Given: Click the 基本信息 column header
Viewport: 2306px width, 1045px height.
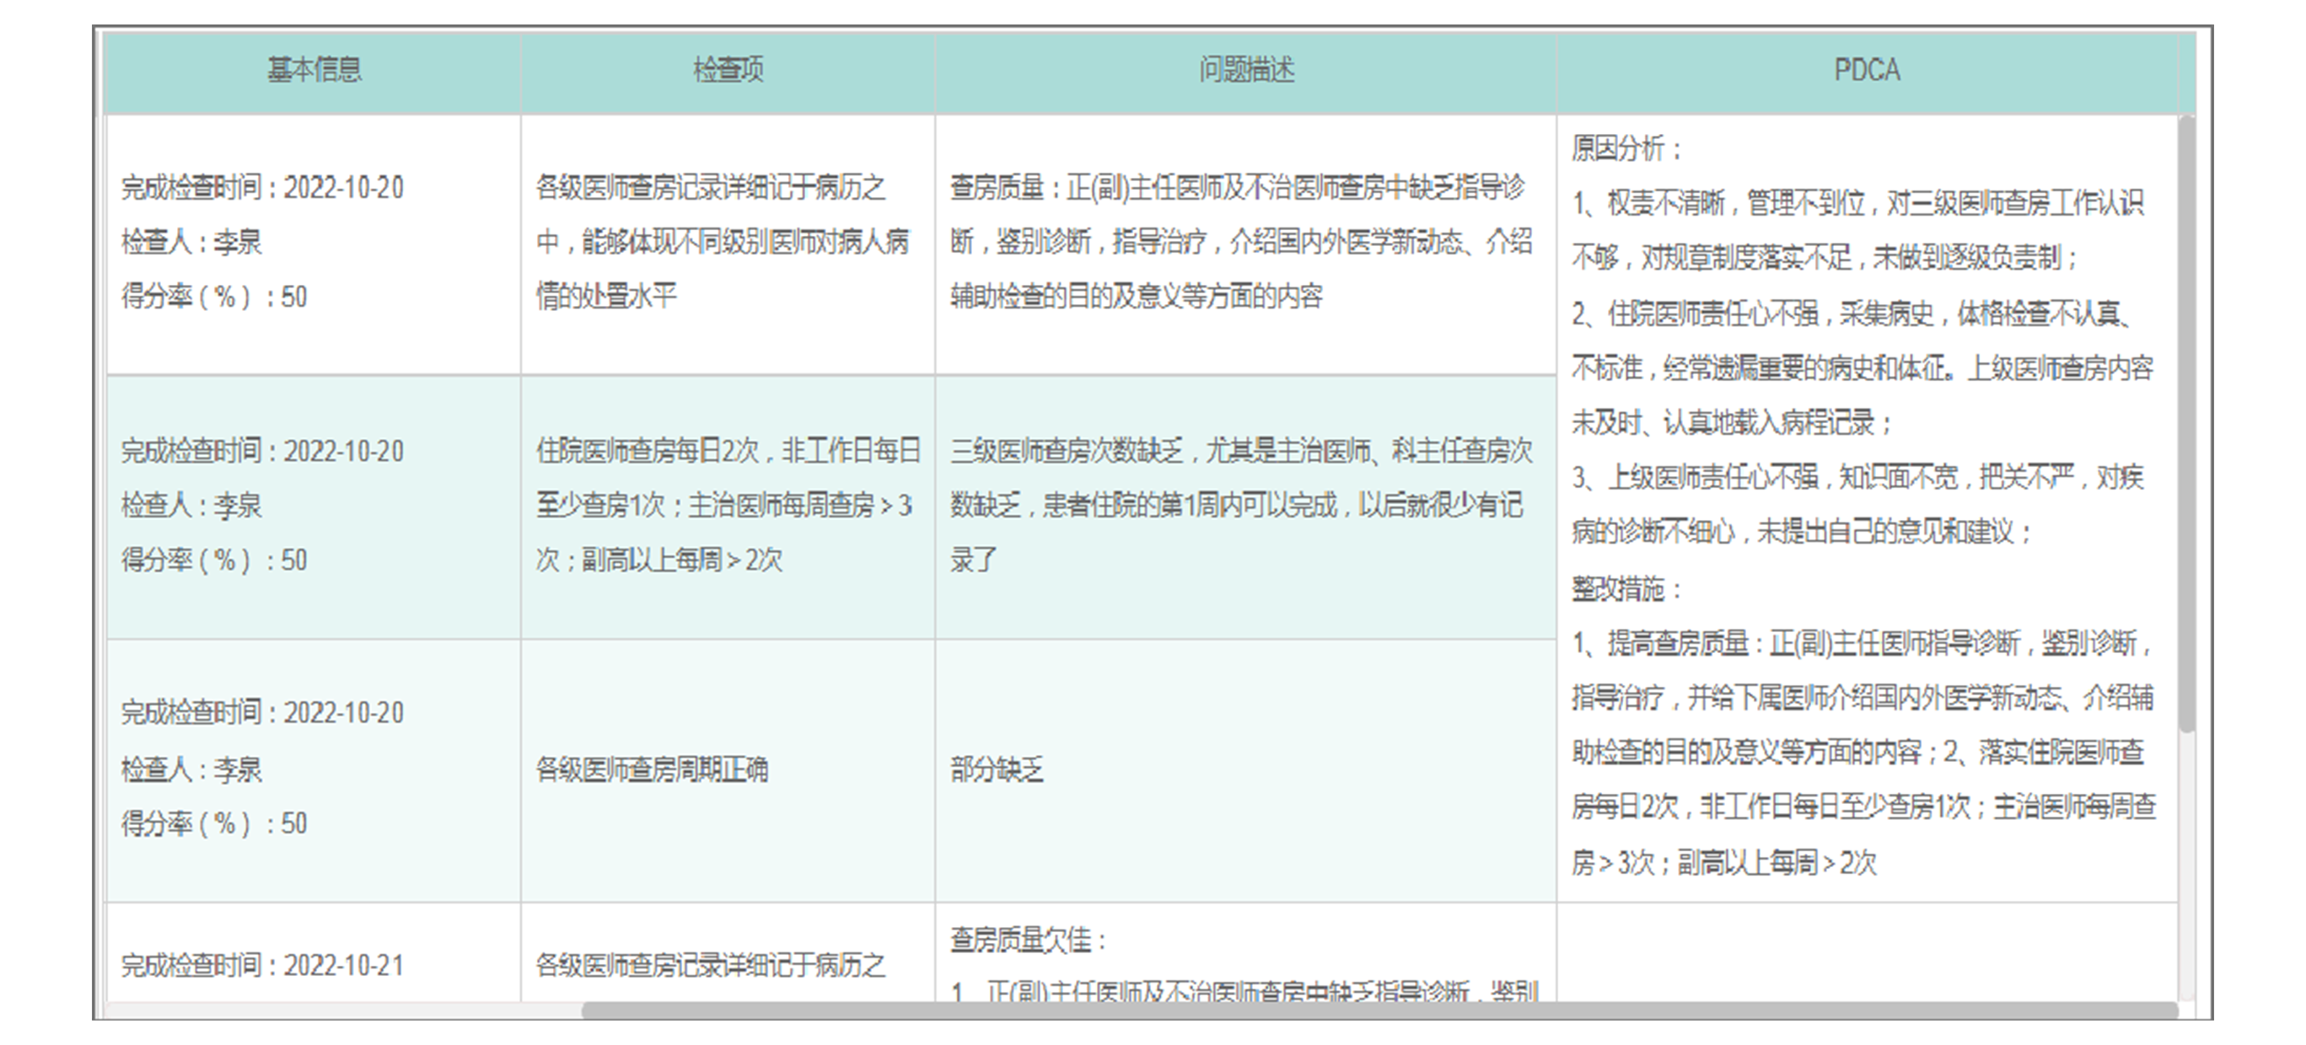Looking at the screenshot, I should pyautogui.click(x=314, y=70).
